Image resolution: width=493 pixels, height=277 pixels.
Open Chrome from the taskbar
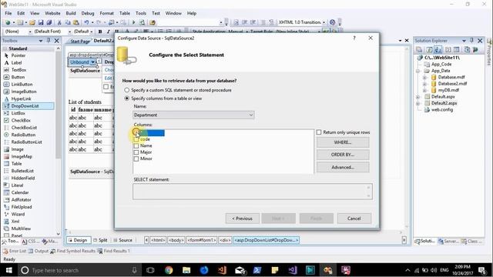169,270
